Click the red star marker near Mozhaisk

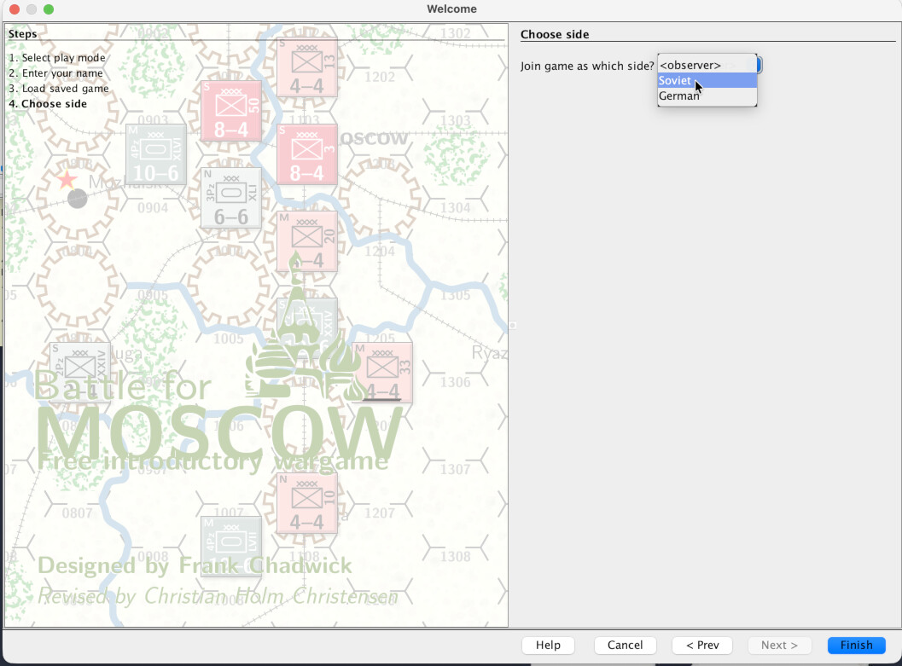coord(67,180)
